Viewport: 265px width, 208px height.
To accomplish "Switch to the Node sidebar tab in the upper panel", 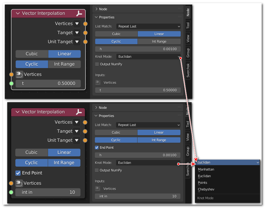I will coord(188,12).
